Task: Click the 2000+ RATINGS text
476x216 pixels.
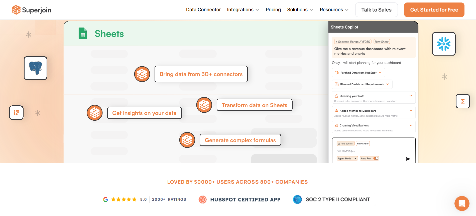Action: coord(169,199)
